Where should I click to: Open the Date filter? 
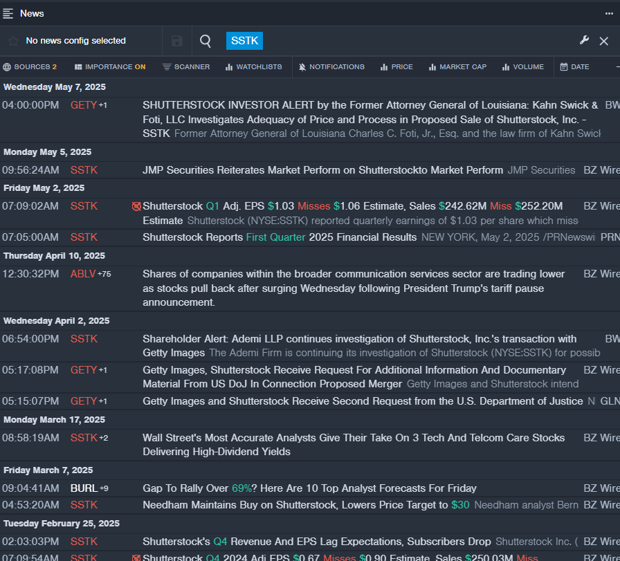click(574, 67)
